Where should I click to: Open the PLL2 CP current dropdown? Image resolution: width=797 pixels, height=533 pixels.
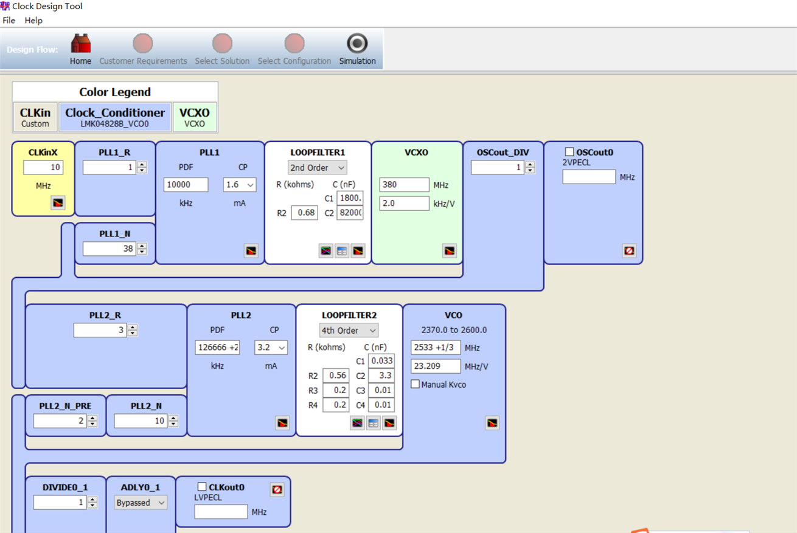[271, 348]
